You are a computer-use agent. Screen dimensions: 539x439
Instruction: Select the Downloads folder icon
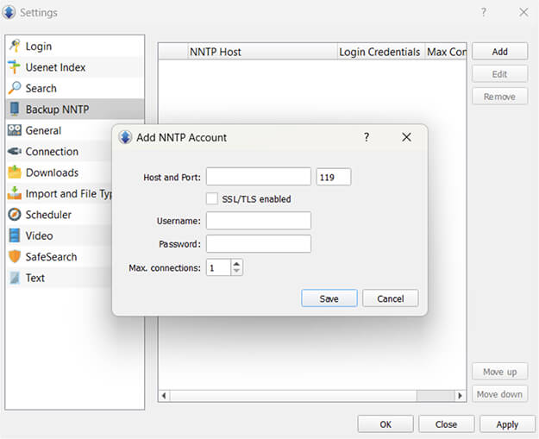(x=15, y=172)
